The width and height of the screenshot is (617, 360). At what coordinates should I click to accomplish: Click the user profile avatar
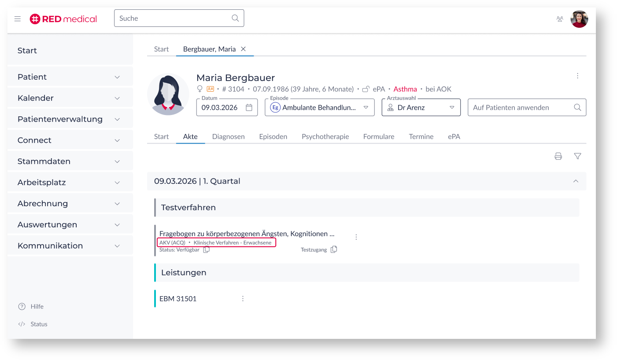pos(579,19)
